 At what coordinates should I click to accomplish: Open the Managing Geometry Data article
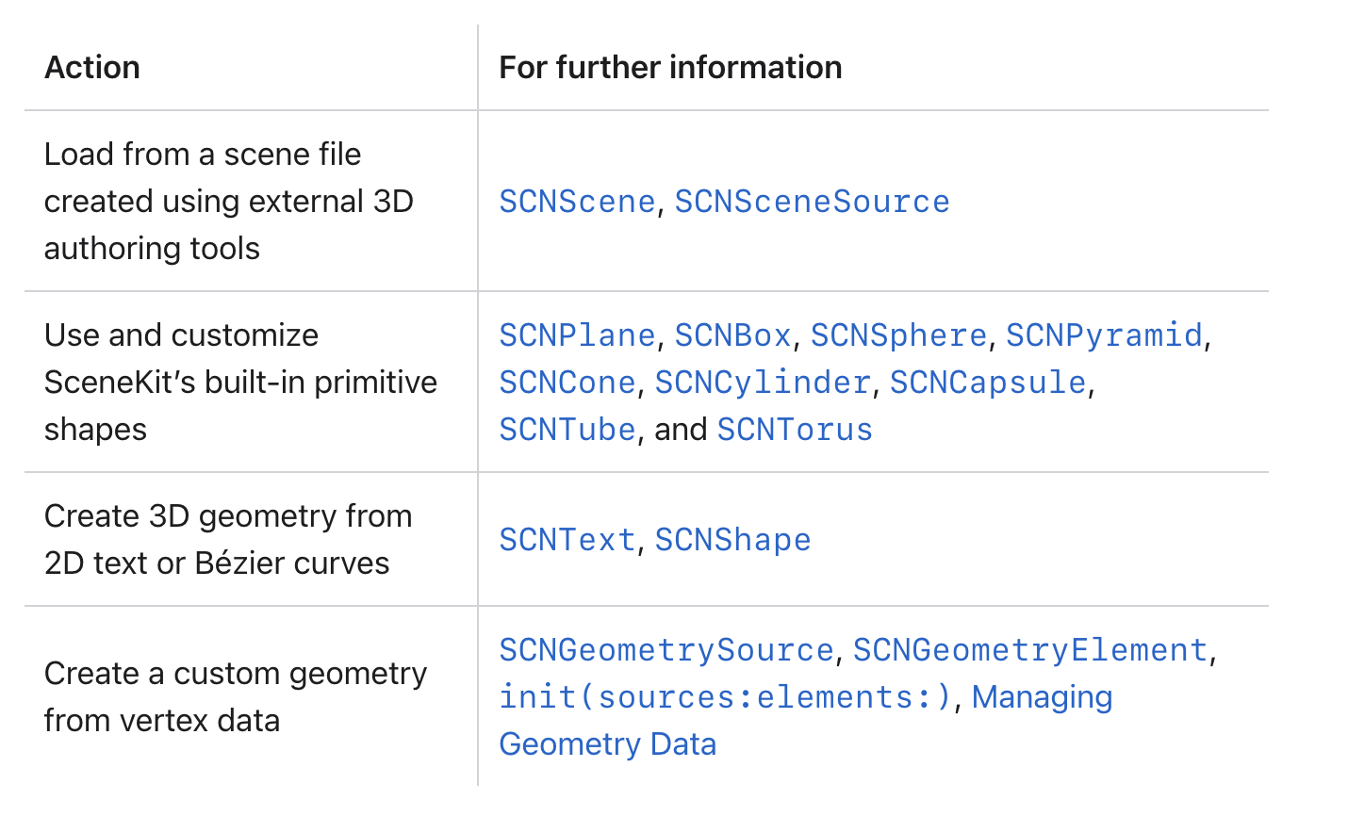pyautogui.click(x=806, y=721)
